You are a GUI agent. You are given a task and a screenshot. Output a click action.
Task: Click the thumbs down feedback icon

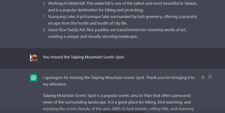pyautogui.click(x=210, y=77)
